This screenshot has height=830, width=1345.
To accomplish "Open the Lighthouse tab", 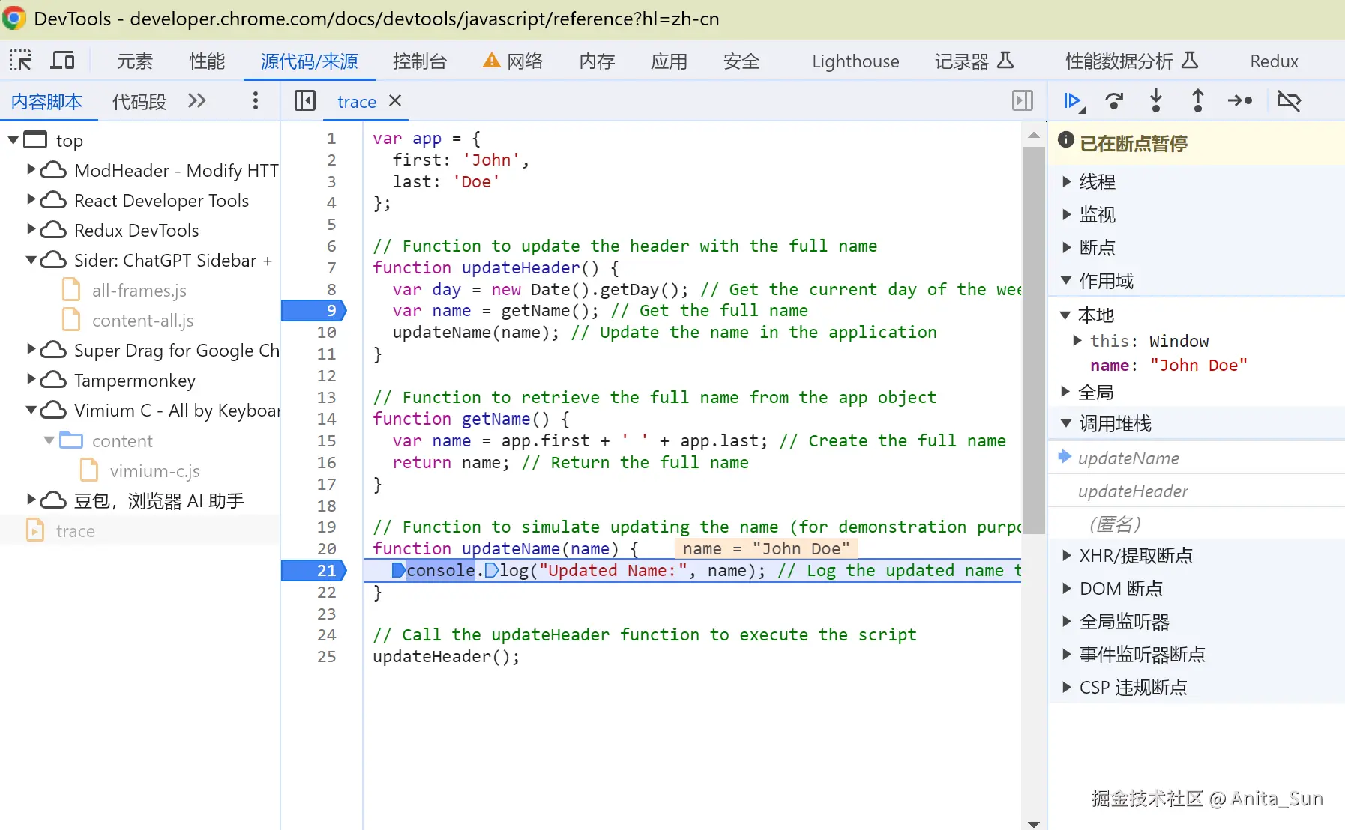I will pyautogui.click(x=855, y=61).
